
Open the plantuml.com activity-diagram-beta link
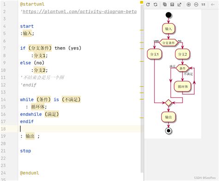click(79, 12)
